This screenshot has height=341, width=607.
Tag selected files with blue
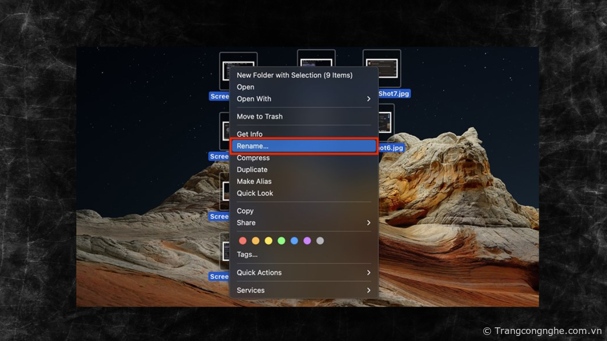[x=294, y=241]
